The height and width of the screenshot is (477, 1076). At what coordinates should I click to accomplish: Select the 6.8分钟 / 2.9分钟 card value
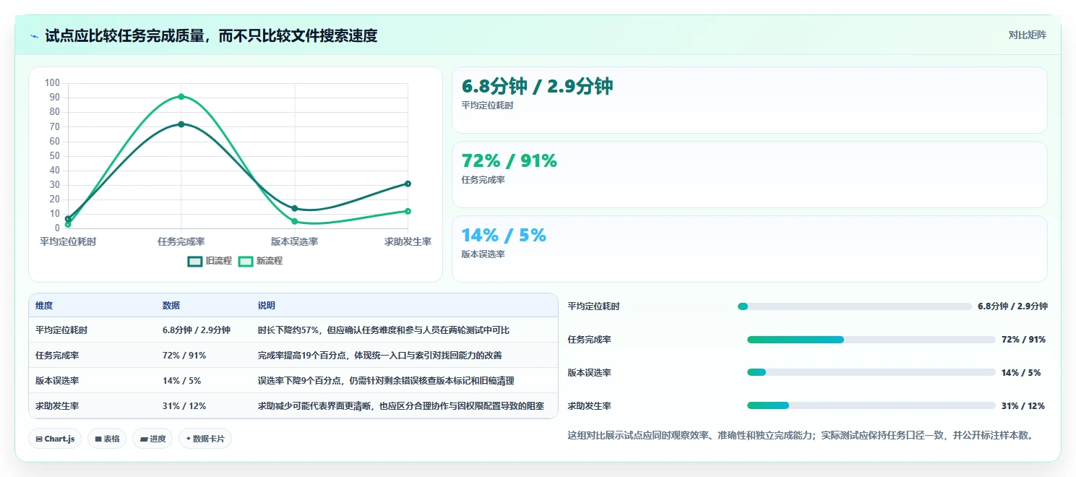coord(538,87)
